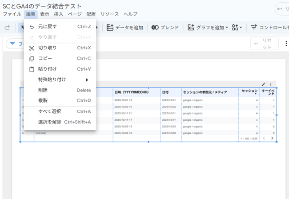Click the scissors Cut icon in the menu
The image size is (289, 199).
pyautogui.click(x=32, y=48)
